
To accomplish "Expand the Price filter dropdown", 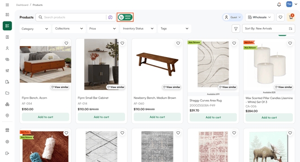I will tap(103, 29).
